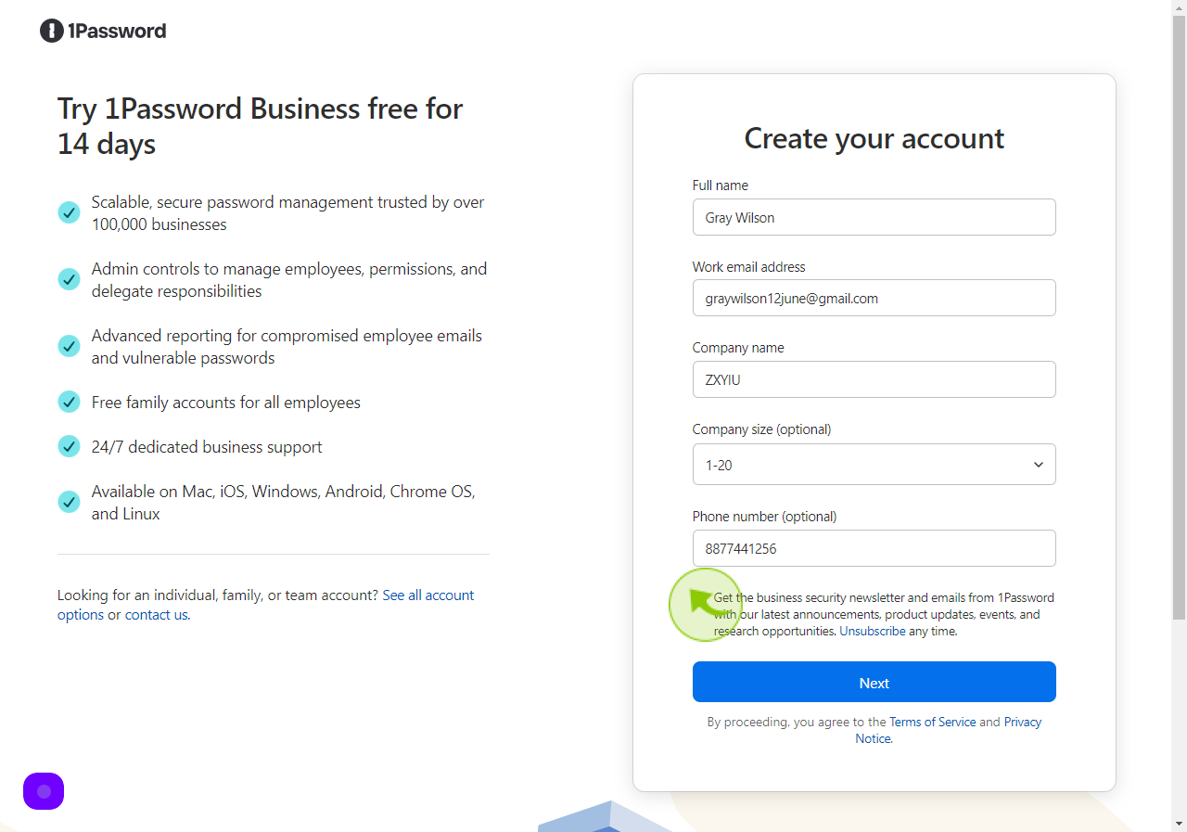Click the Full name label
The image size is (1187, 832).
[x=721, y=186]
